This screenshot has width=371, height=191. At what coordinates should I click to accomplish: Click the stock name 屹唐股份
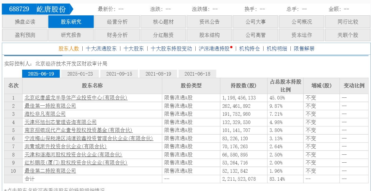click(51, 9)
